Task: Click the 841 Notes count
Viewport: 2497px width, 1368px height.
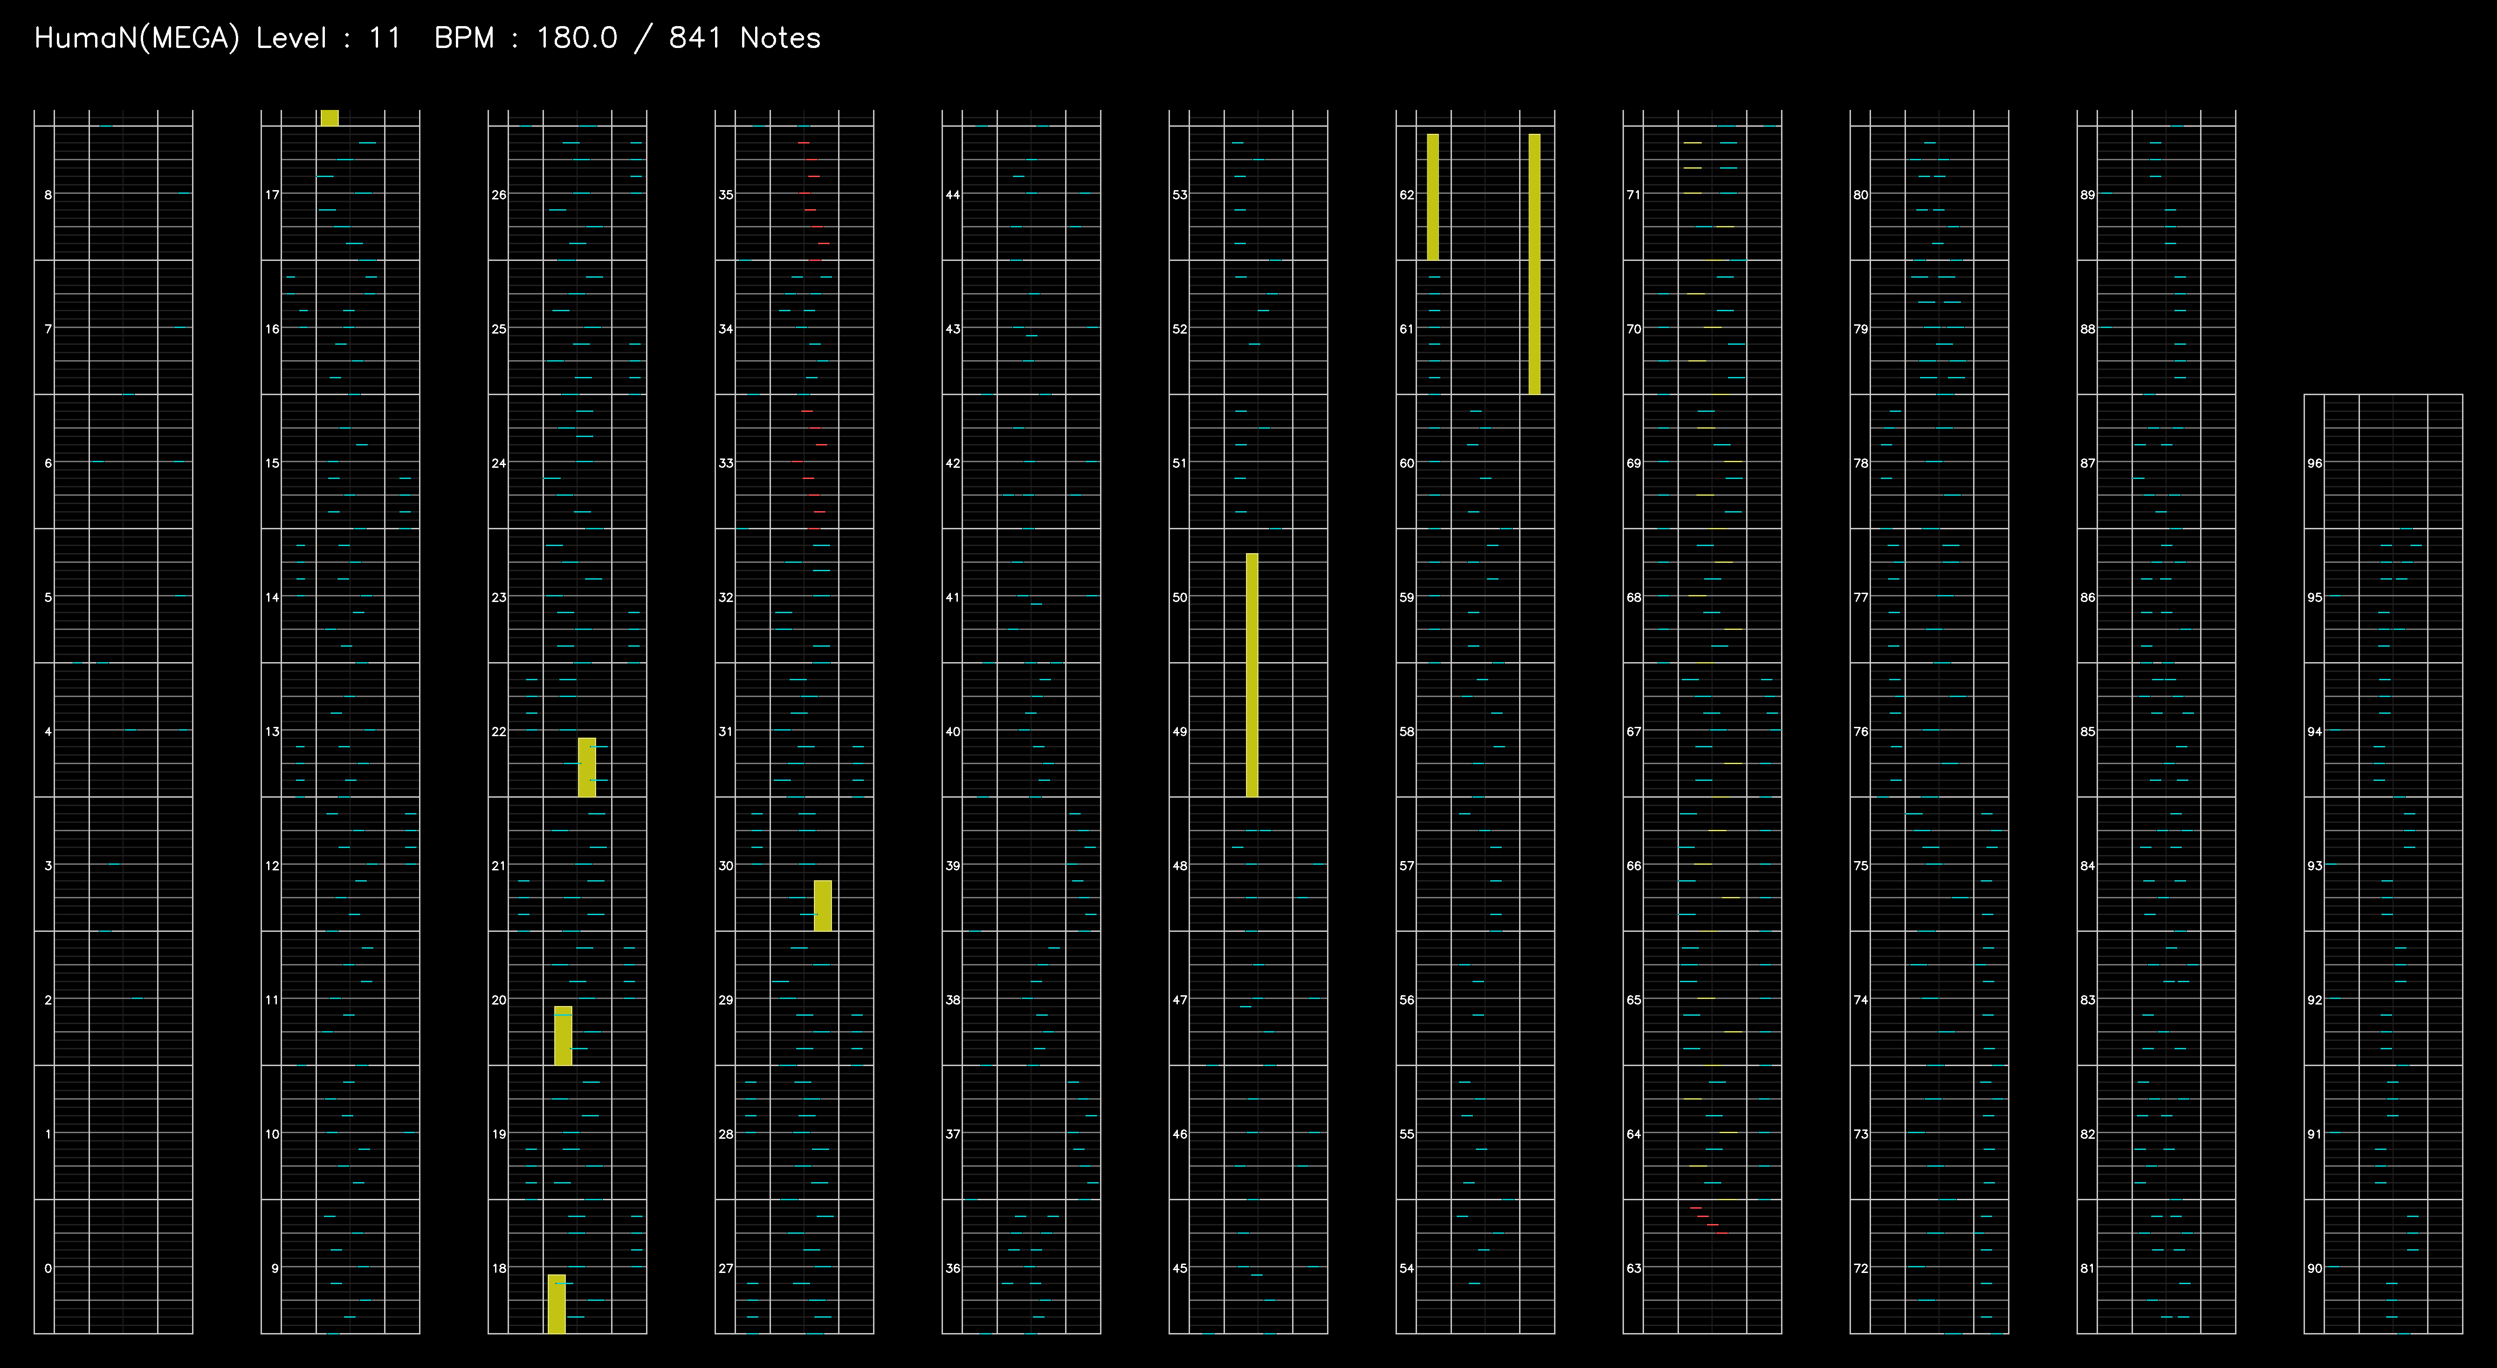Action: 744,39
